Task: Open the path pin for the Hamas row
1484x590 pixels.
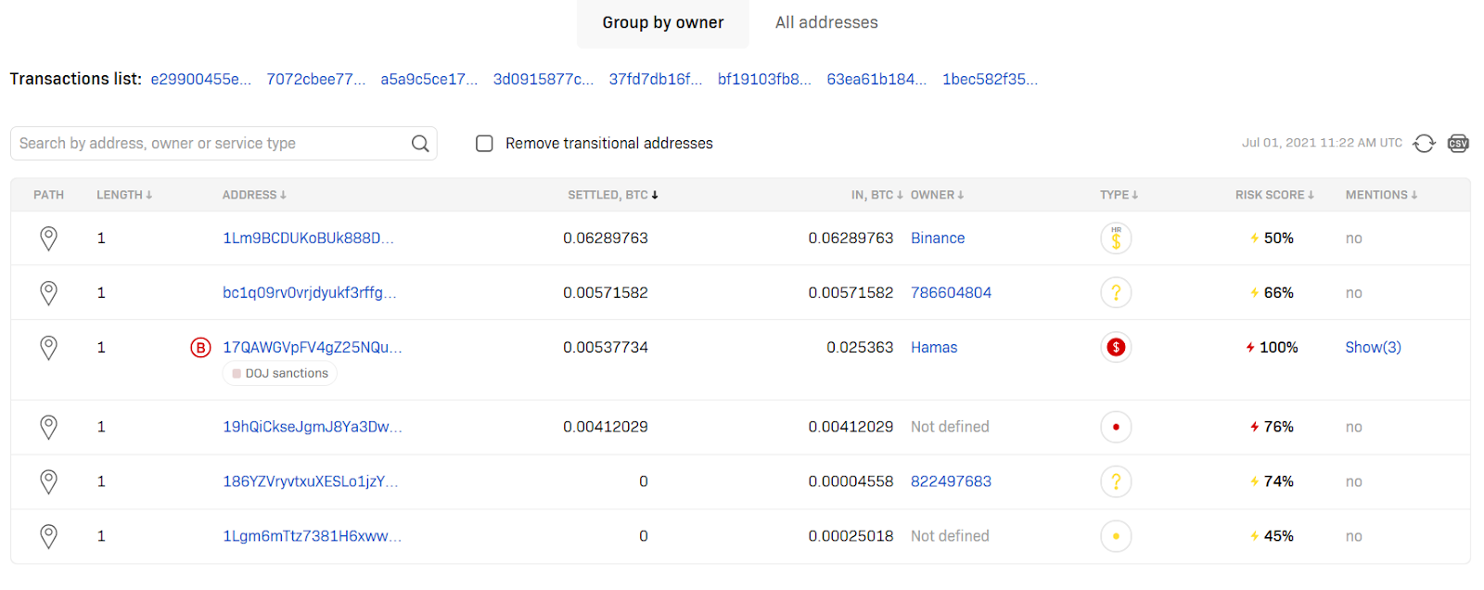Action: (48, 348)
